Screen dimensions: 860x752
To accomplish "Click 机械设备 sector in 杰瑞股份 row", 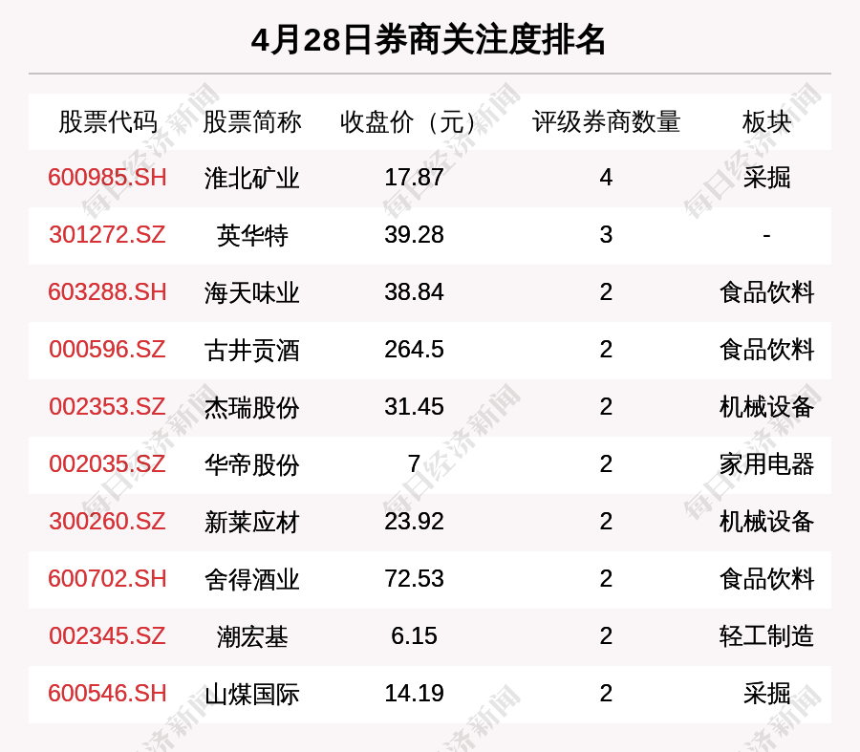I will [766, 407].
